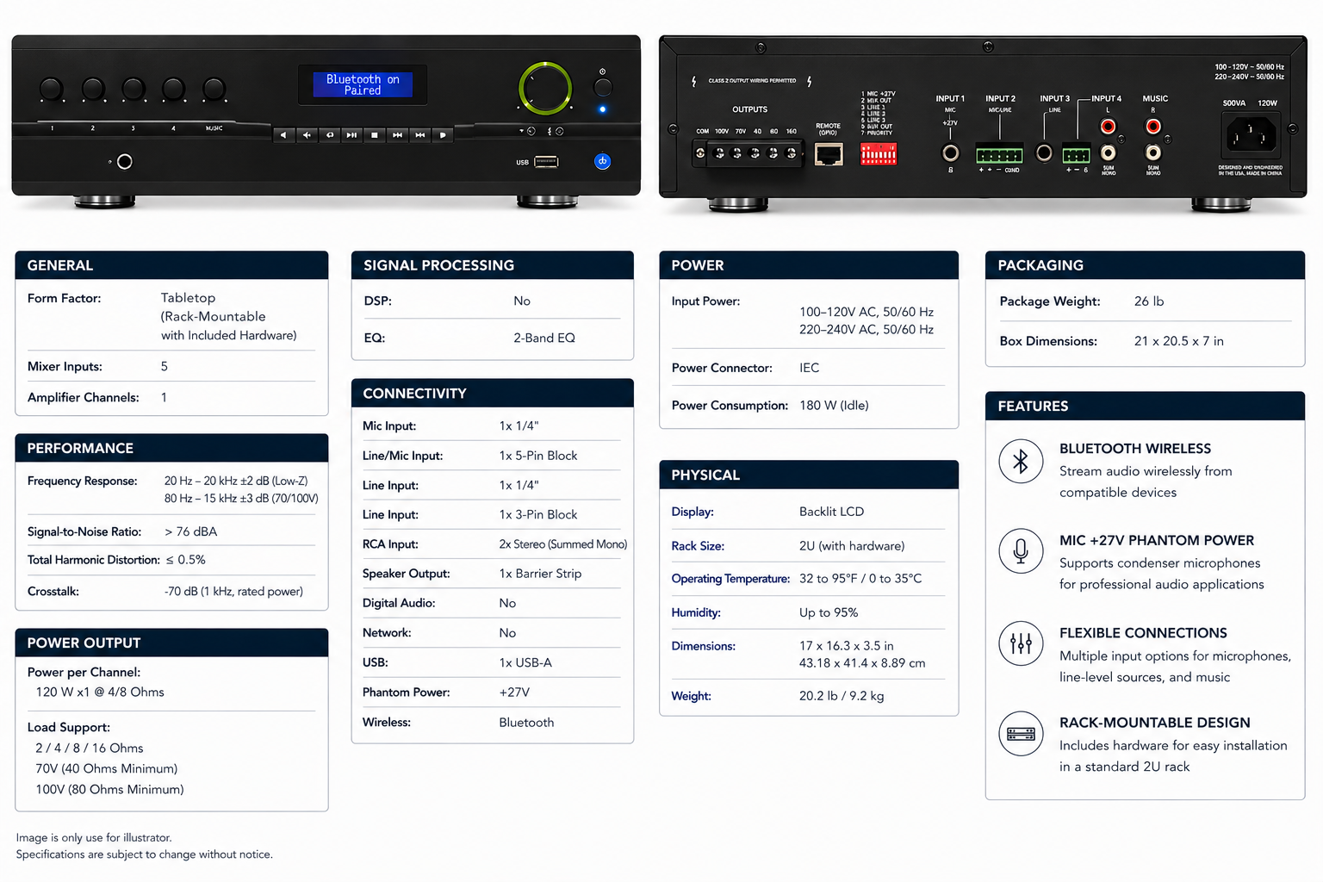Click the red RCA jack under INPUT 4 L
Screen dimensions: 1323x882
(x=1109, y=127)
